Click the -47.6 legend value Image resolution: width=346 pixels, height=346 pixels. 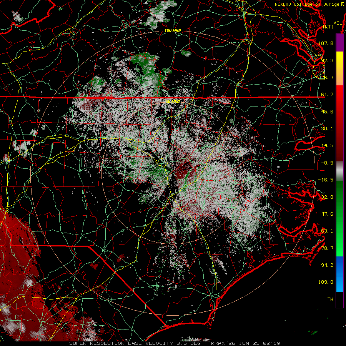click(326, 214)
